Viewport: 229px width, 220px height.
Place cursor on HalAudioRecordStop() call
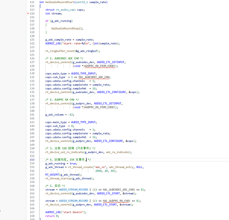(67, 29)
